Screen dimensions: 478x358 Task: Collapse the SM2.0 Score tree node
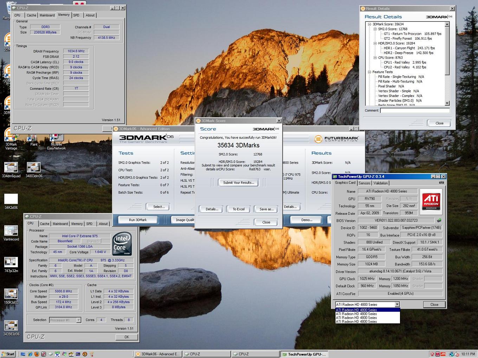(x=375, y=29)
